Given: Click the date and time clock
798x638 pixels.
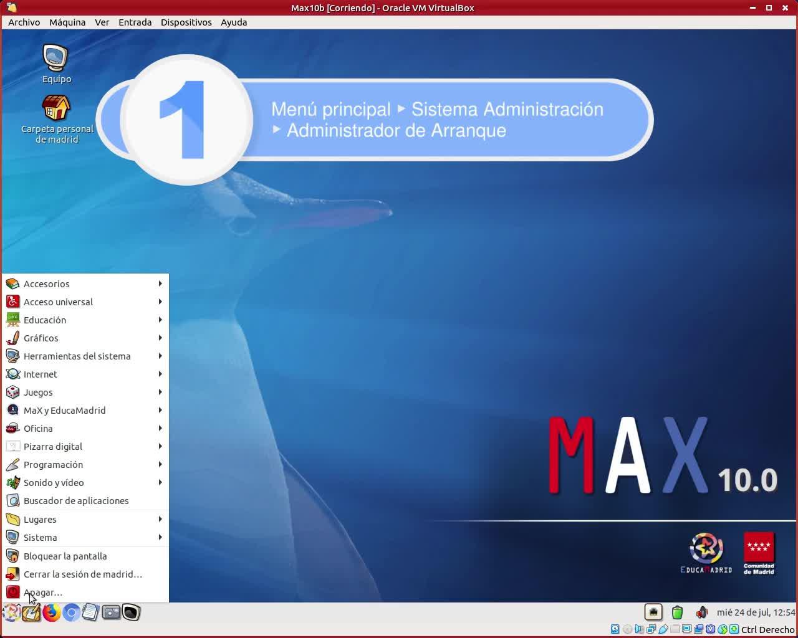Looking at the screenshot, I should pyautogui.click(x=756, y=612).
